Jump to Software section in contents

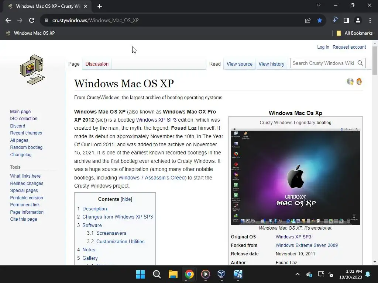[92, 225]
